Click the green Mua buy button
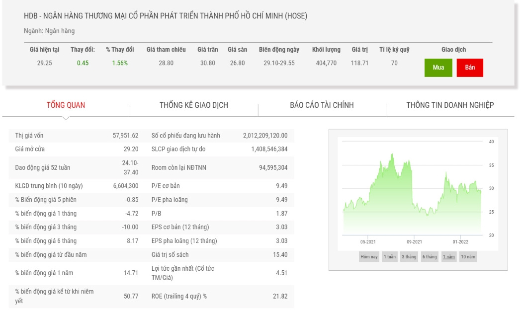The image size is (522, 313). (438, 68)
